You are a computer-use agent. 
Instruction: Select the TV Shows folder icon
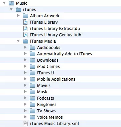[x=32, y=111]
